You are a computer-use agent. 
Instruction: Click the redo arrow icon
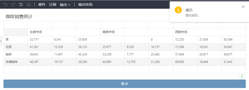click(x=13, y=4)
